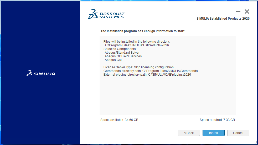This screenshot has width=258, height=145.
Task: Click the Selected Components label
Action: click(x=120, y=49)
